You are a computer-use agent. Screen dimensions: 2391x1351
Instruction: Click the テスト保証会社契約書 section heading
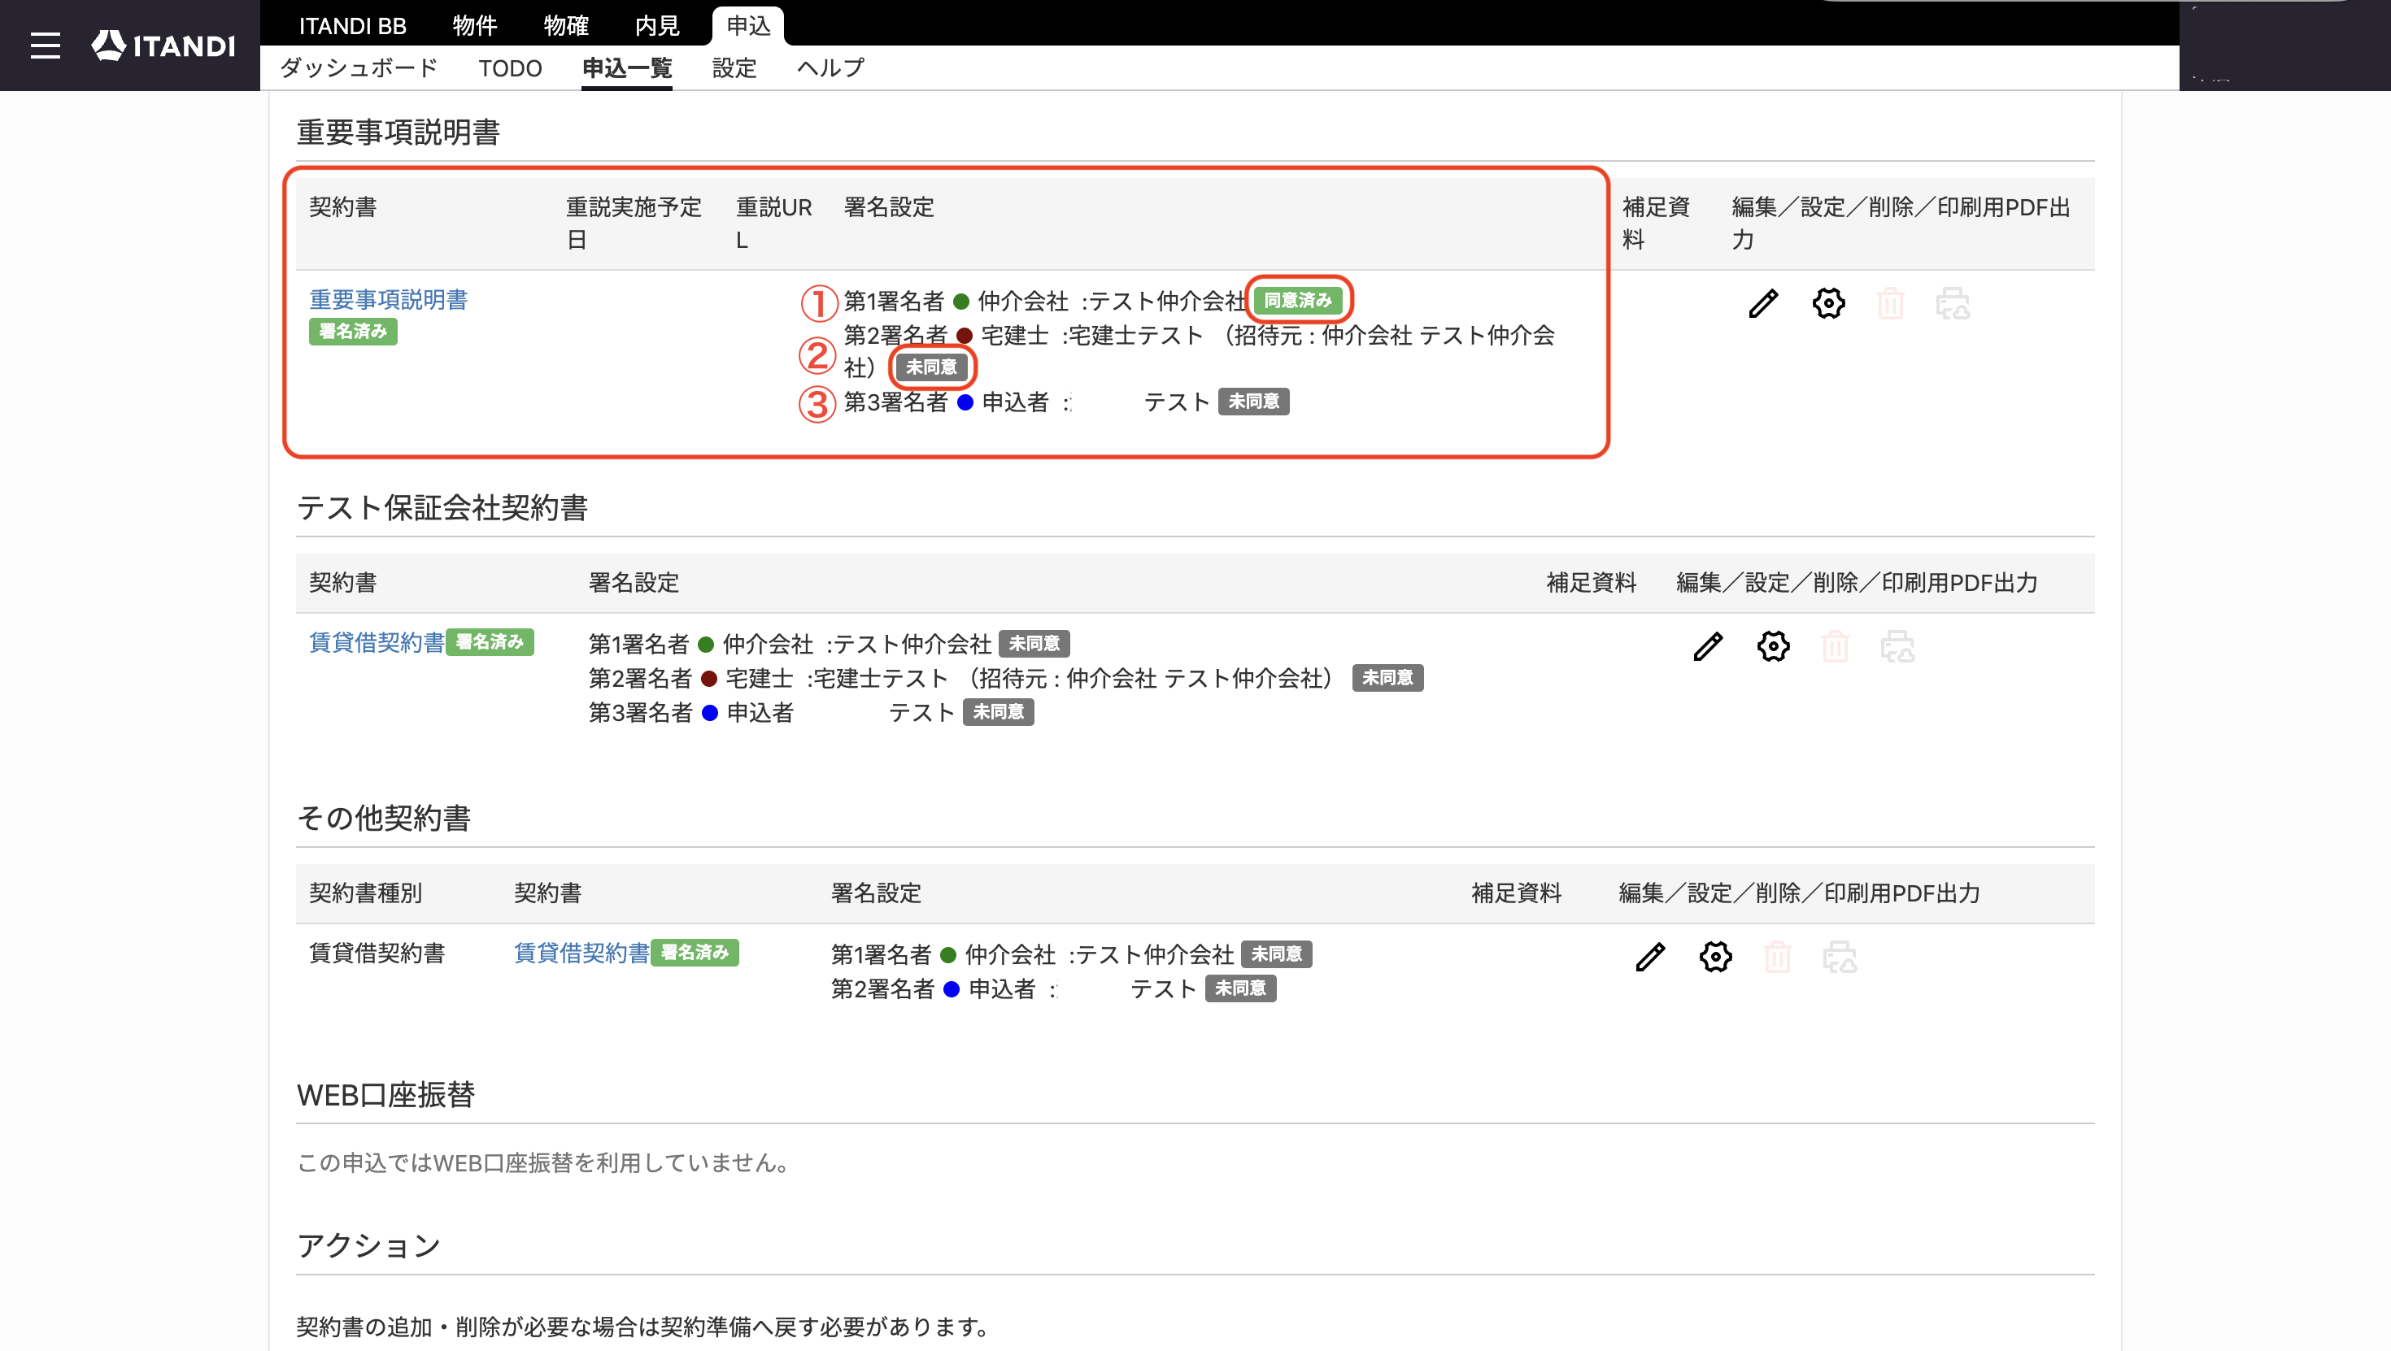(x=442, y=509)
